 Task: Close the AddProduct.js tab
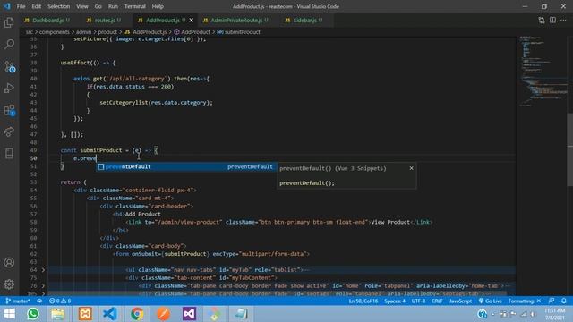tap(192, 20)
